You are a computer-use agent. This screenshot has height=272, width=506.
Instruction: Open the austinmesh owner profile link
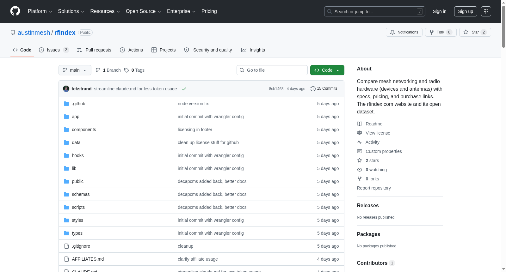[34, 33]
